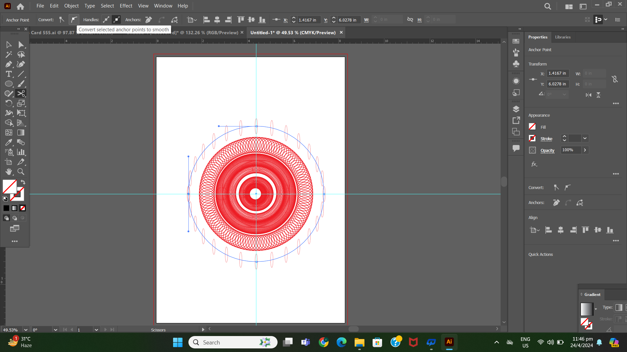The width and height of the screenshot is (627, 352).
Task: Toggle Draw Behind mode
Action: [15, 218]
